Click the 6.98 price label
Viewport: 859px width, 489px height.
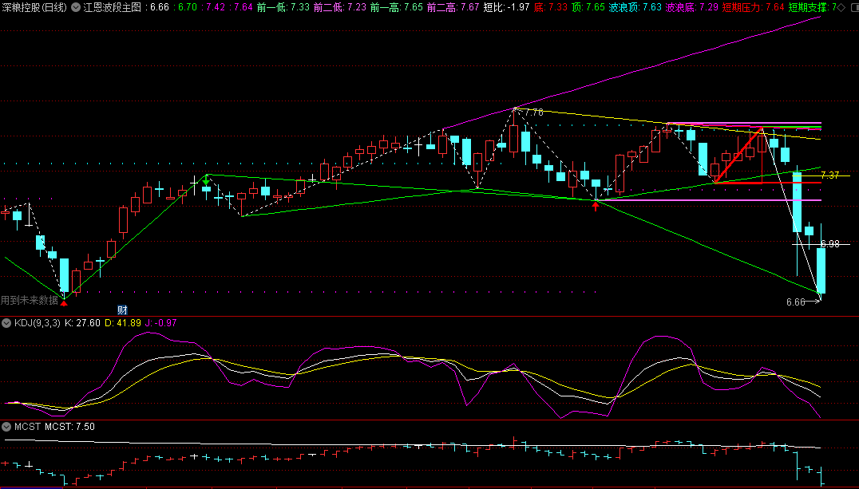[x=829, y=243]
